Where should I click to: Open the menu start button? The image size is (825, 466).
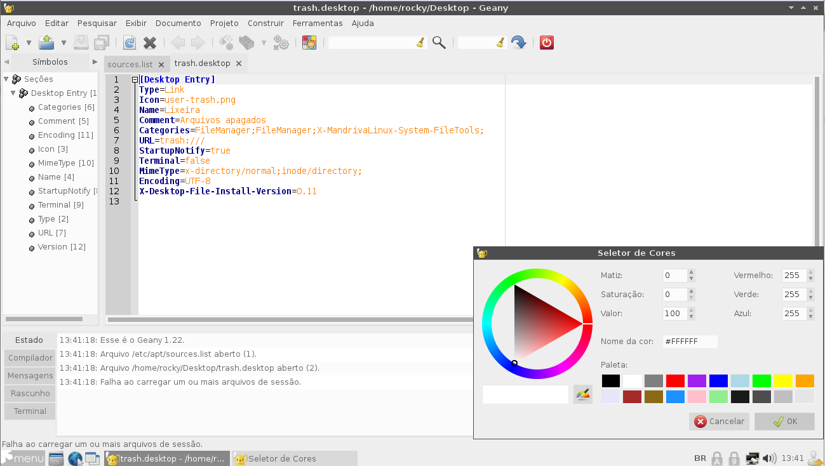[x=23, y=458]
